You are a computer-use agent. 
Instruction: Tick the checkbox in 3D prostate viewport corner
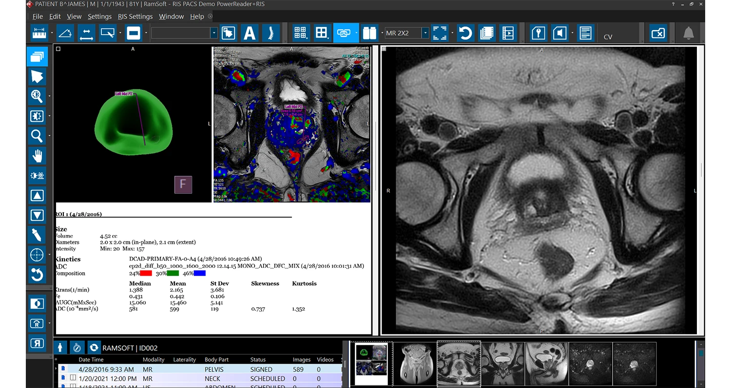(58, 49)
